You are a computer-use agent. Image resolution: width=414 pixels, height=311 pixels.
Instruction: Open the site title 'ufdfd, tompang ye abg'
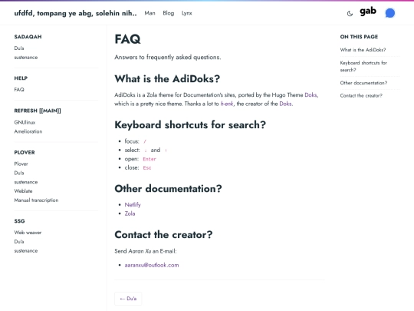point(75,13)
